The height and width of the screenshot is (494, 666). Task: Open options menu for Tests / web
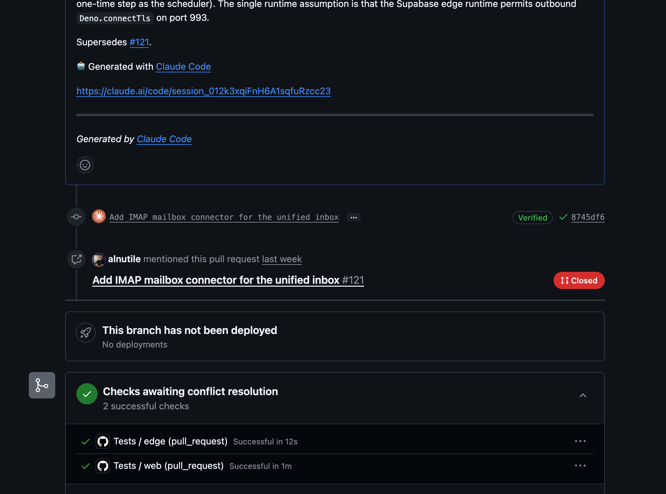click(580, 466)
